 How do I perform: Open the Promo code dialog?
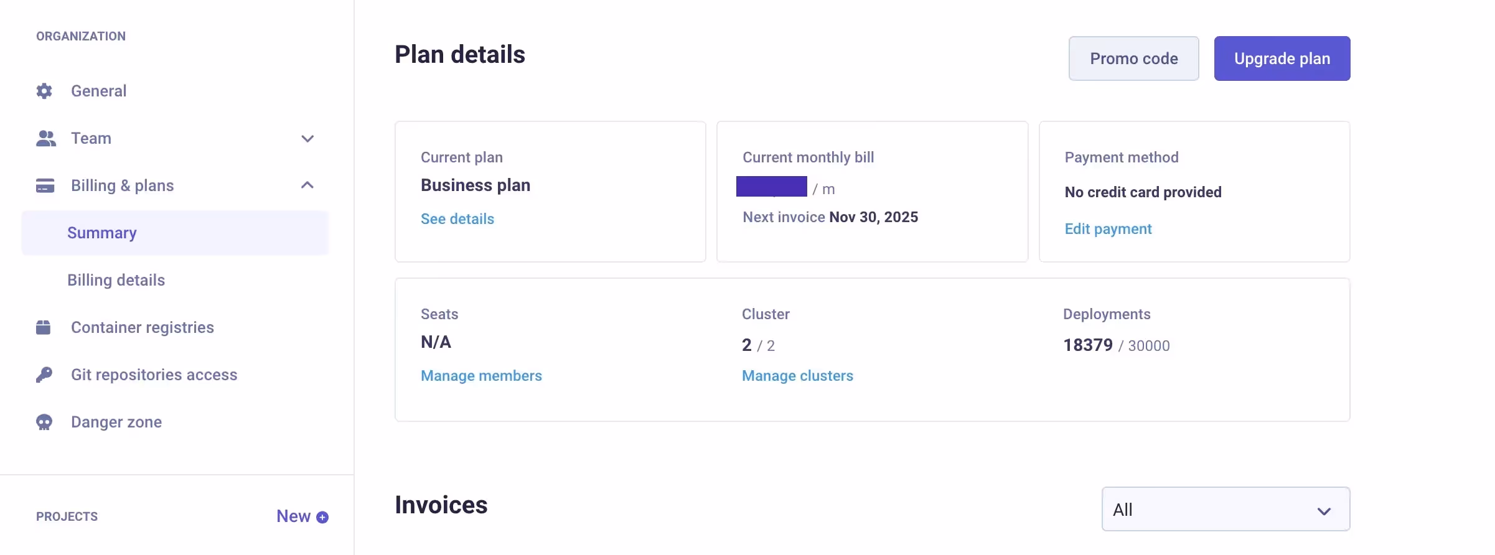click(1133, 58)
